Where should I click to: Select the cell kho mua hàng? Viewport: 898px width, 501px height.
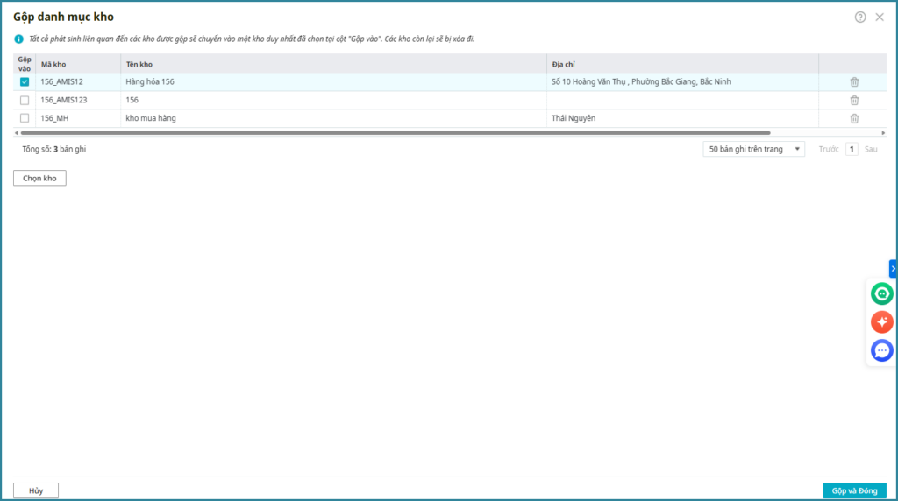(x=333, y=118)
